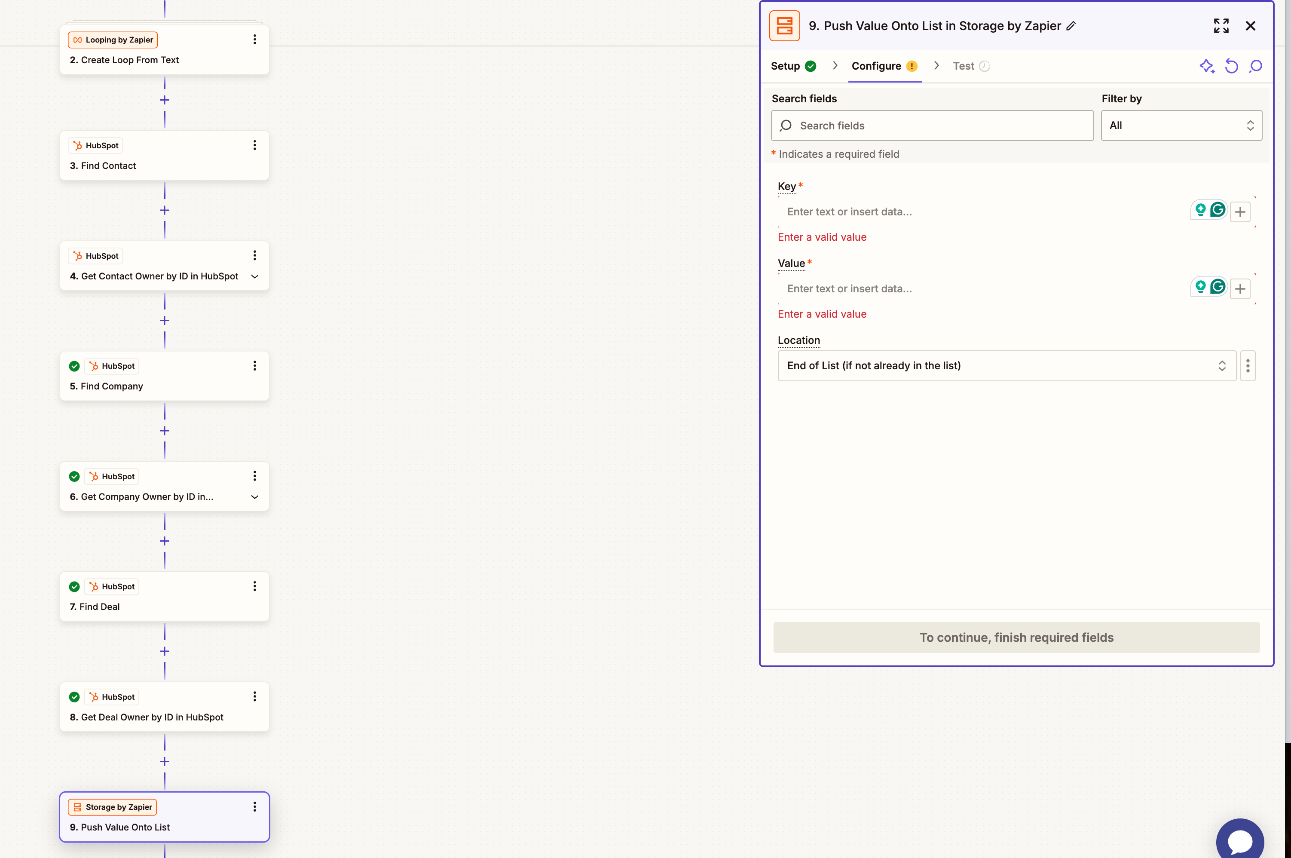Click Grammarly icon in the Key field
The height and width of the screenshot is (858, 1291).
click(x=1218, y=210)
